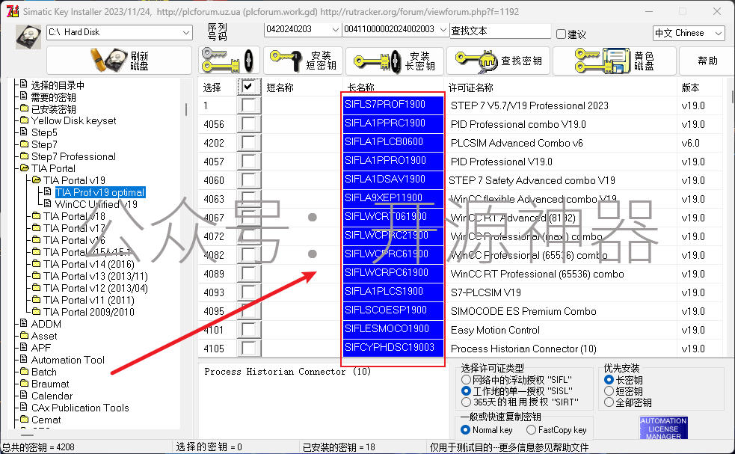The width and height of the screenshot is (735, 454).
Task: Select WinCC Unified v19 tree item
Action: tap(96, 204)
